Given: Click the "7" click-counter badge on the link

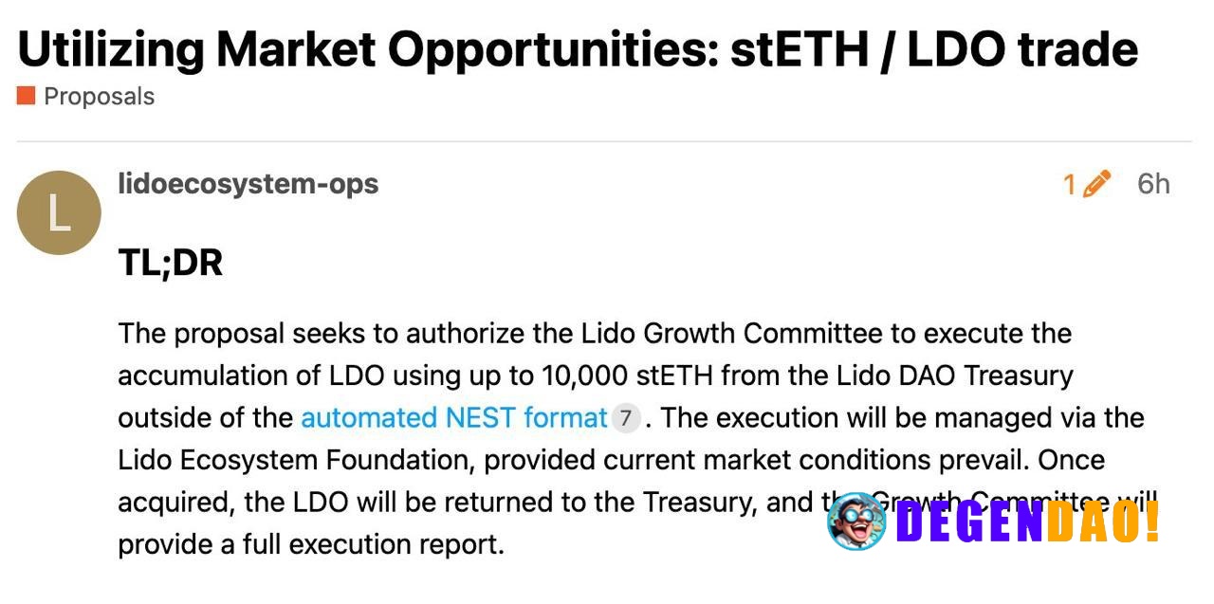Looking at the screenshot, I should coord(628,418).
